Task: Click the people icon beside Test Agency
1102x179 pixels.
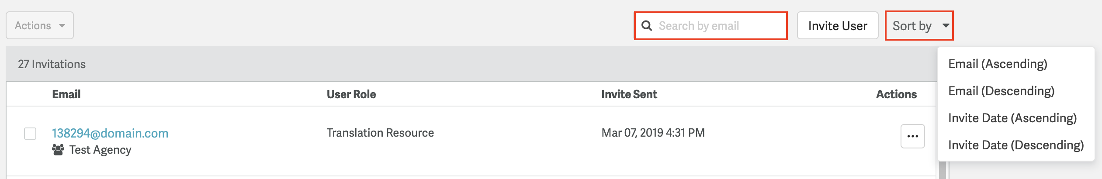Action: coord(58,150)
